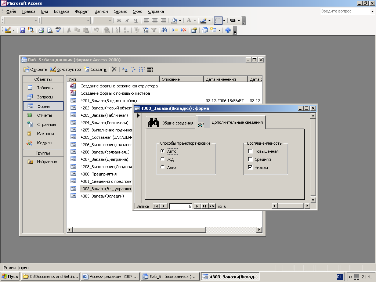Click the Конструктор button
The image size is (376, 282).
click(x=65, y=69)
